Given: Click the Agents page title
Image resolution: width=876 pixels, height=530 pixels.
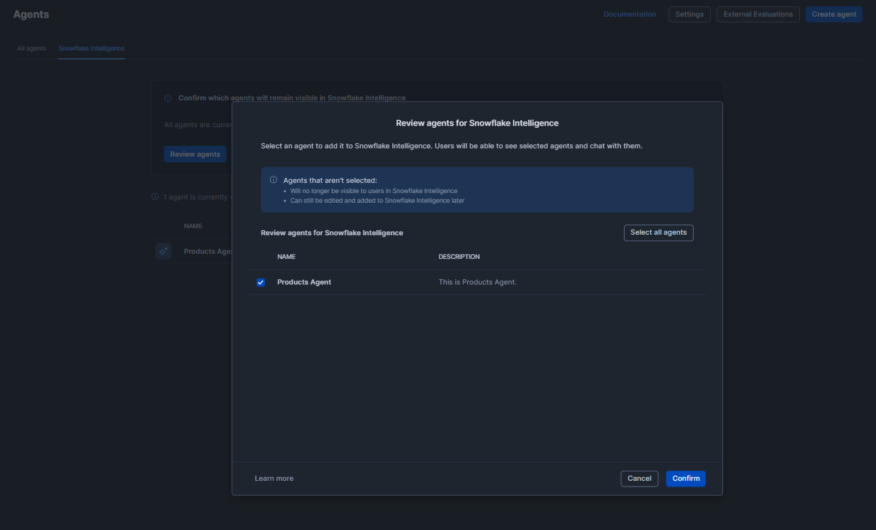Looking at the screenshot, I should pos(31,13).
